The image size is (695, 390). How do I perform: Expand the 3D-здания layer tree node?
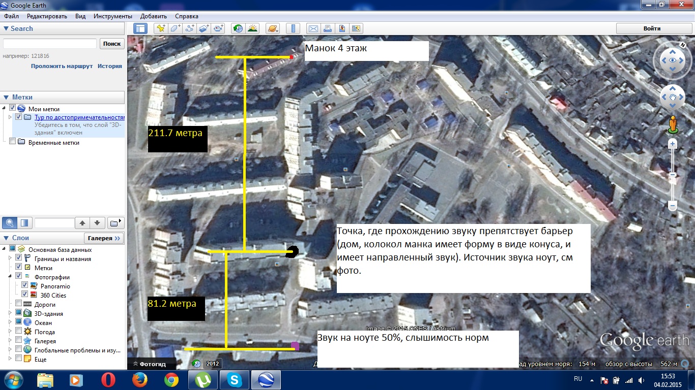pyautogui.click(x=10, y=314)
